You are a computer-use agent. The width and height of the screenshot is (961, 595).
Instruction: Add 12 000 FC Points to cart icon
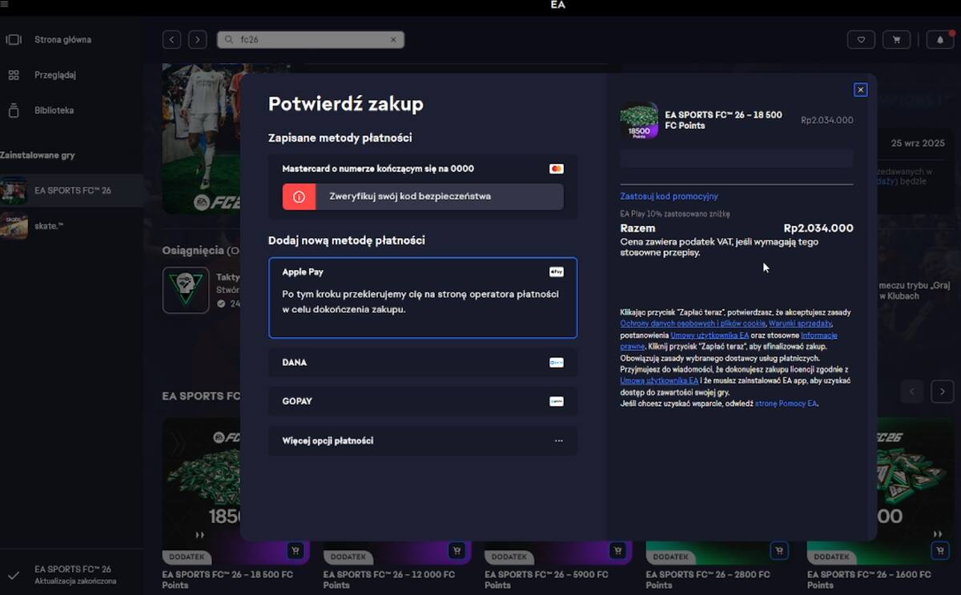[456, 551]
